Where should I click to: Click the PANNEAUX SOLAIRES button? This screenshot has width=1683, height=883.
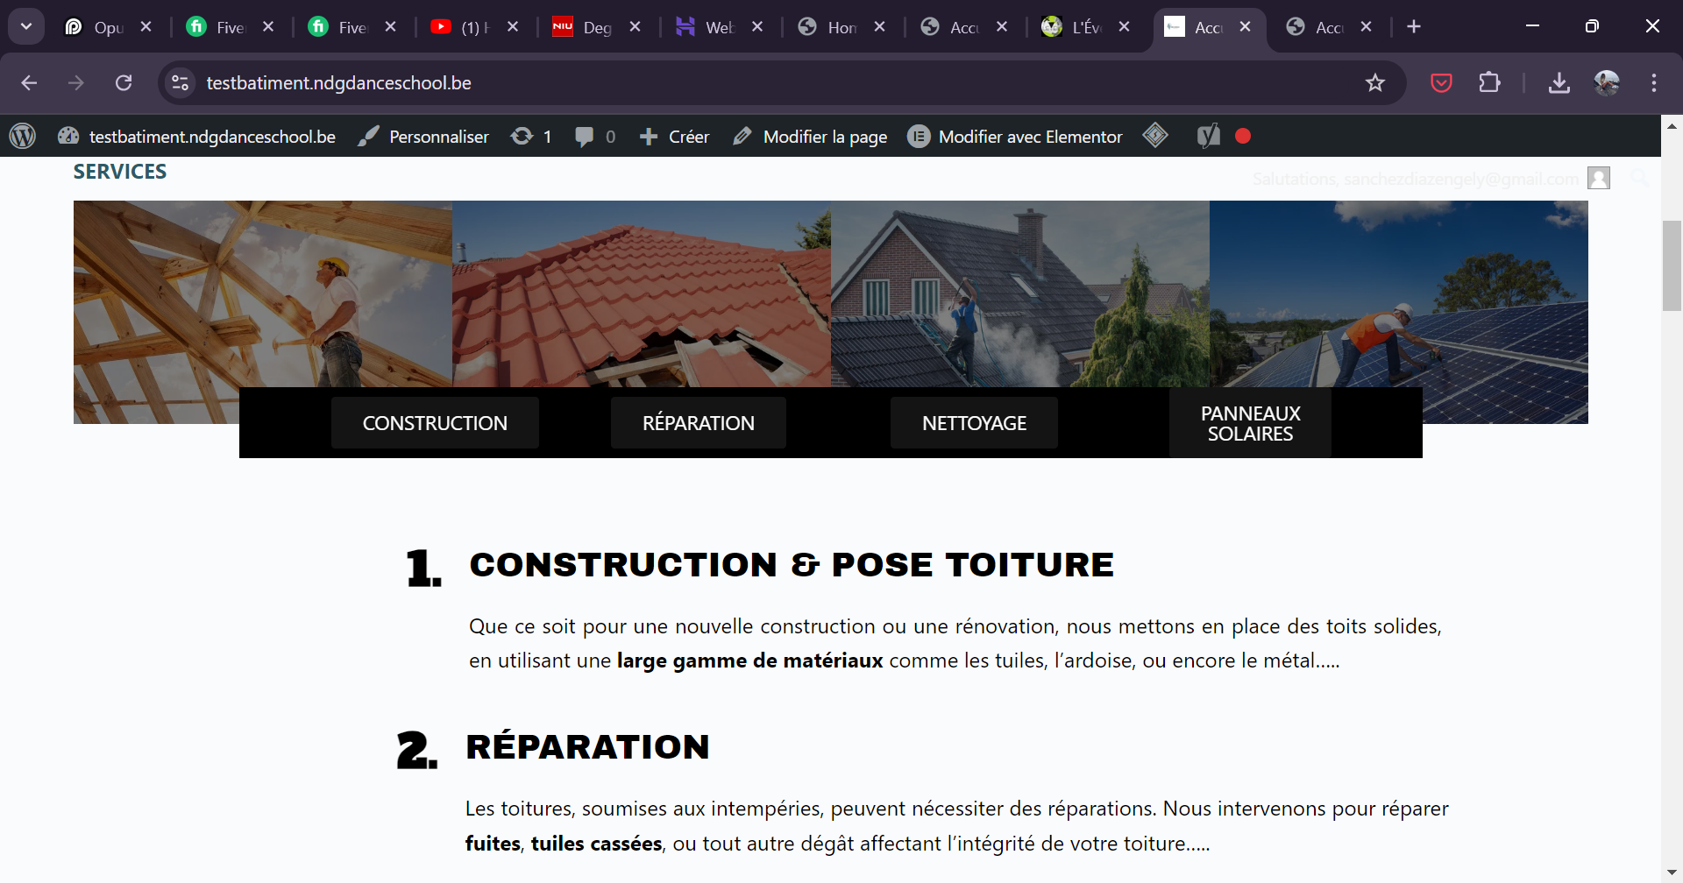(x=1250, y=423)
